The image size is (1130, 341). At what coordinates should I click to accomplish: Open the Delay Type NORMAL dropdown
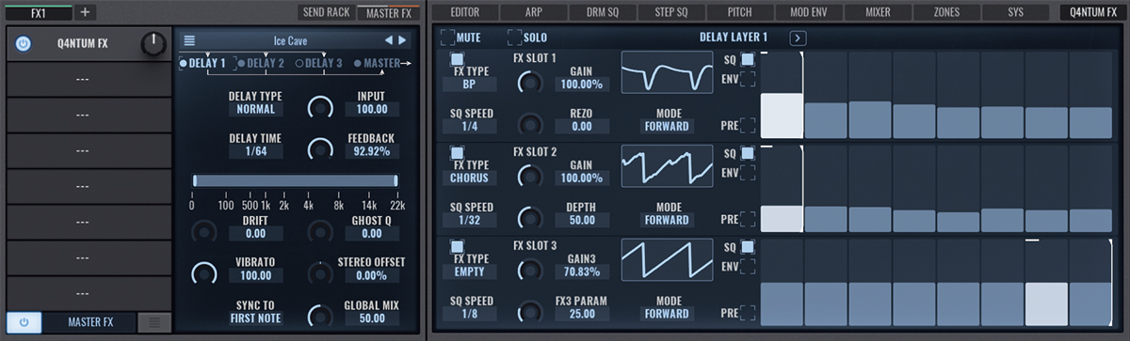255,109
